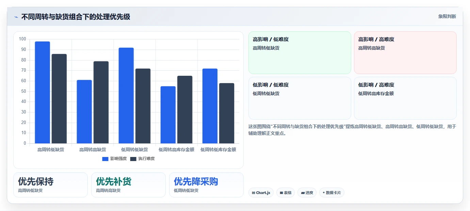Click the blue bar for 低周转低库存金额

click(x=210, y=106)
